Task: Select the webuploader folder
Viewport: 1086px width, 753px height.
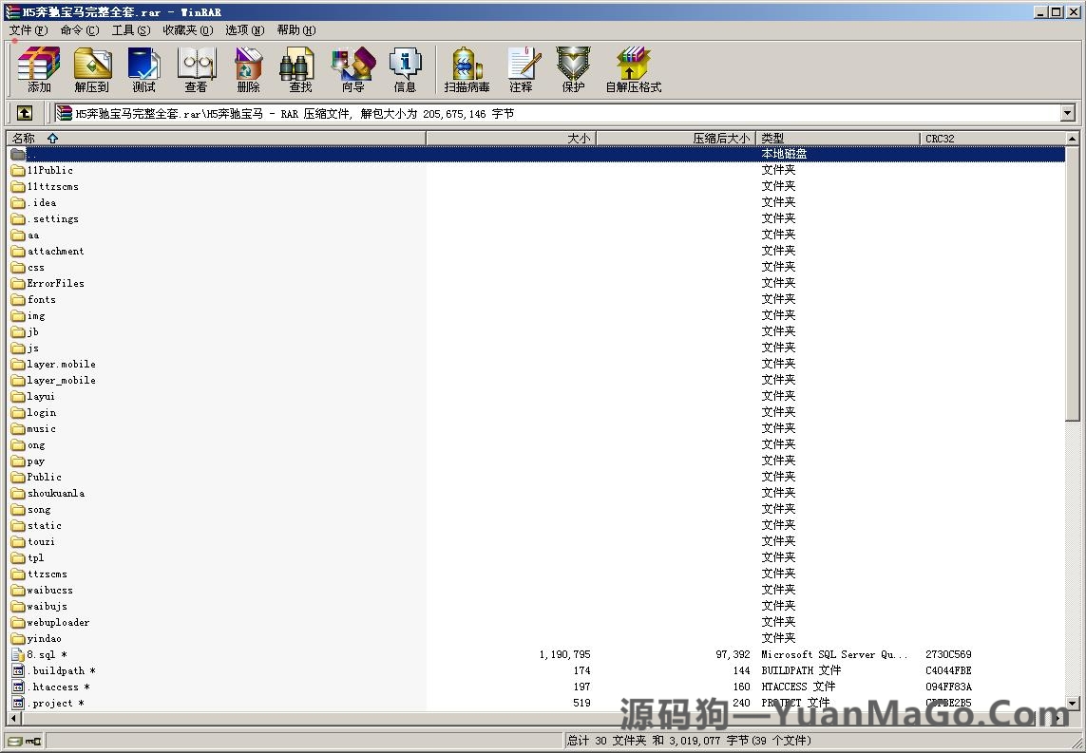Action: (x=58, y=623)
